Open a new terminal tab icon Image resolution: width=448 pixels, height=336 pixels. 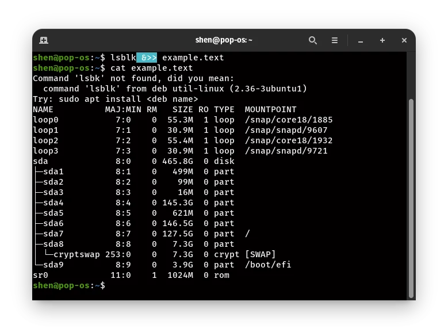(44, 40)
